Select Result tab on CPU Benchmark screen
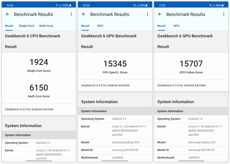 [x=9, y=26]
